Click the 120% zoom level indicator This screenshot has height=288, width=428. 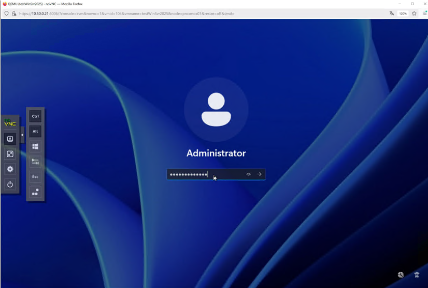coord(403,13)
